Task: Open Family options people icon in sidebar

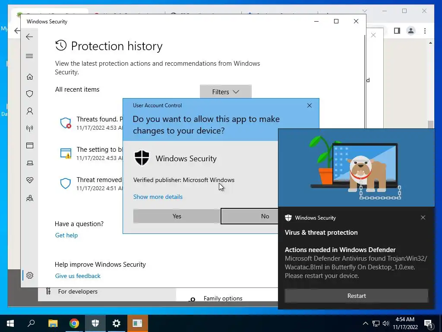Action: pos(30,198)
